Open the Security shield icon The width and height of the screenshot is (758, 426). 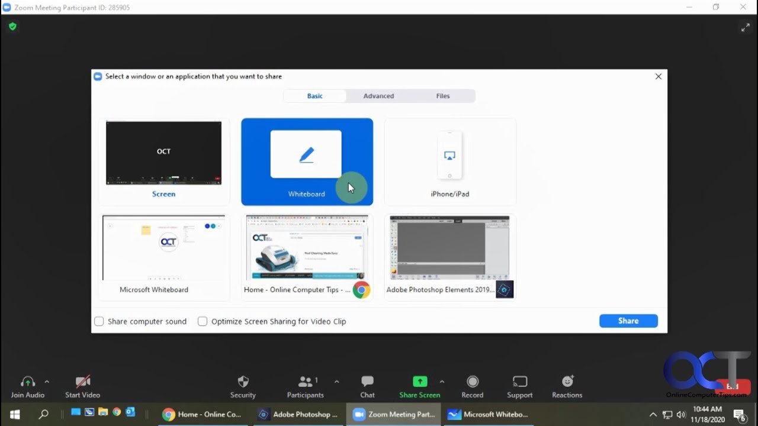(243, 382)
